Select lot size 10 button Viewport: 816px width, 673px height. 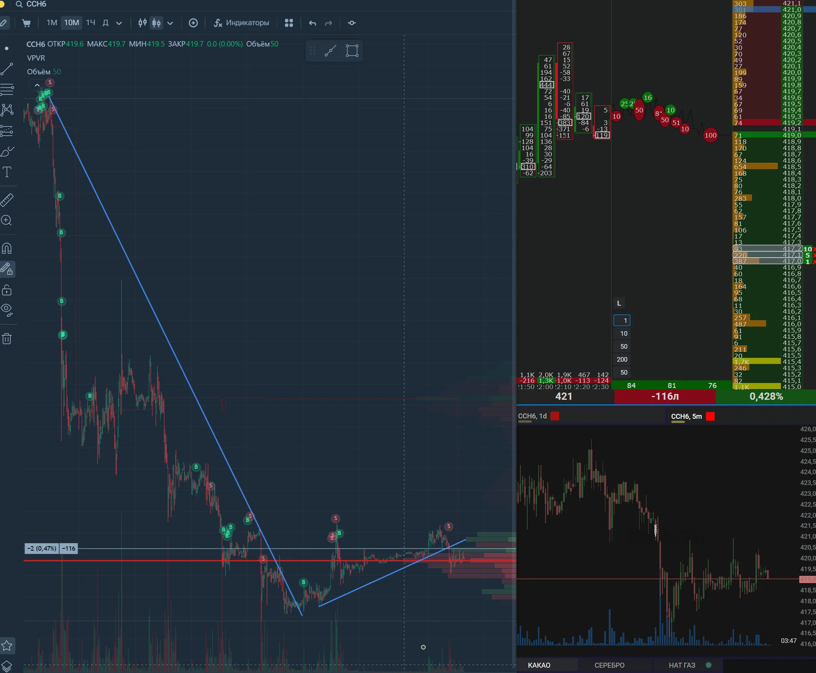622,333
